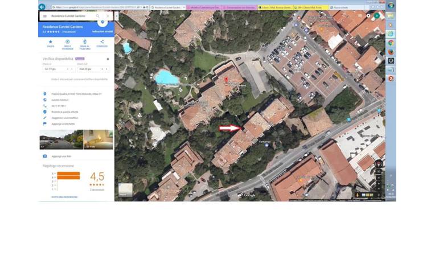Click the browser address bar URL
Screen dimensions: 435x280
[x=95, y=7]
